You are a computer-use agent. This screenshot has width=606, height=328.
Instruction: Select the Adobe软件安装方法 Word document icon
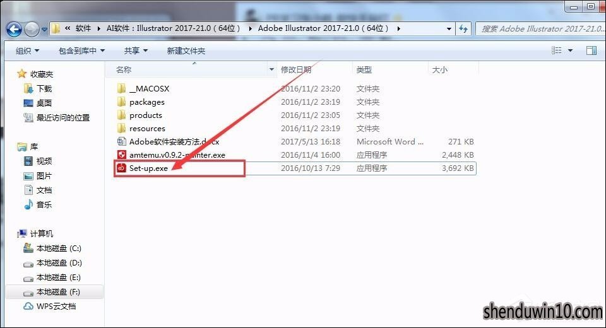click(121, 141)
